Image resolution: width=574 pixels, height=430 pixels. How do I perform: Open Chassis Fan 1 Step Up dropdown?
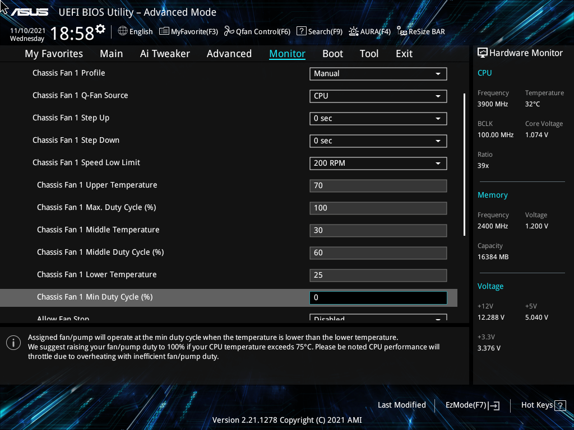pyautogui.click(x=378, y=119)
